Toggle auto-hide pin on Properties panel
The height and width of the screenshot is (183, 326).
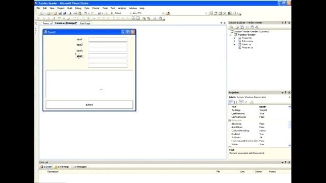(286, 93)
